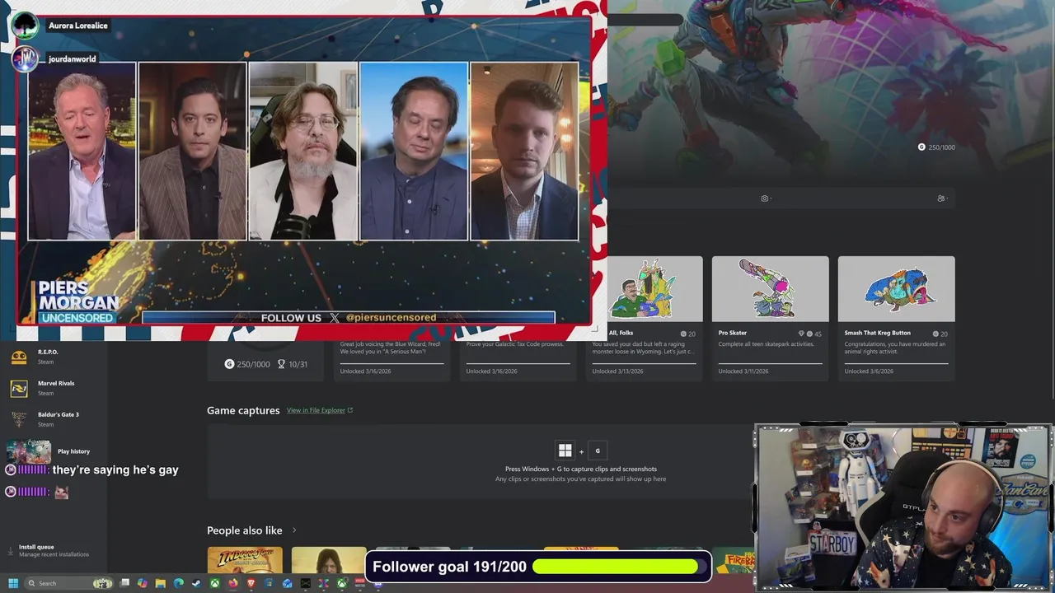Viewport: 1055px width, 593px height.
Task: Open Steam from the taskbar
Action: (196, 583)
